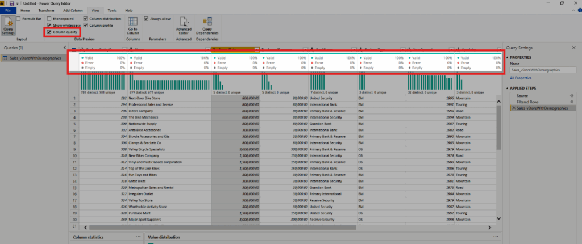Open filter dropdown of highlighted AnnualSales column
Screen dimensions: 582x244
(x=256, y=49)
